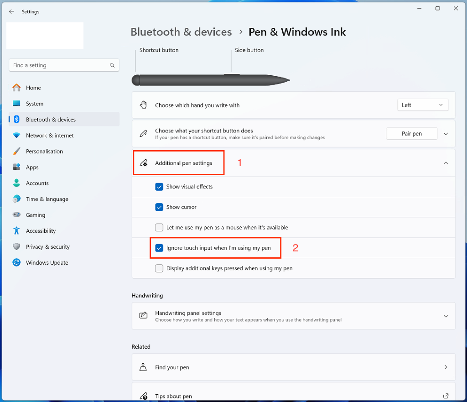This screenshot has height=402, width=467.
Task: Click the Pair pen button
Action: (x=412, y=134)
